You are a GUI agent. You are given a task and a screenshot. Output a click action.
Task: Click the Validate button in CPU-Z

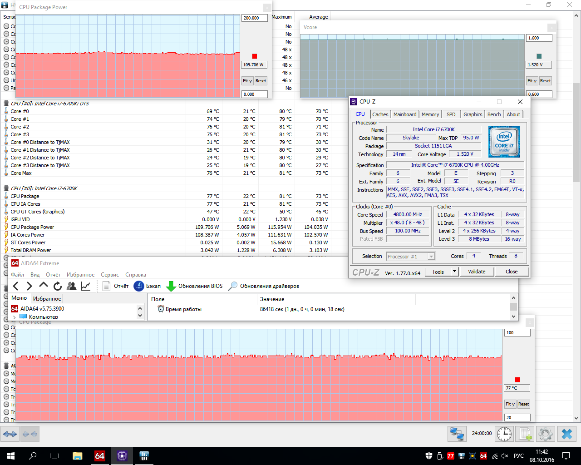477,272
